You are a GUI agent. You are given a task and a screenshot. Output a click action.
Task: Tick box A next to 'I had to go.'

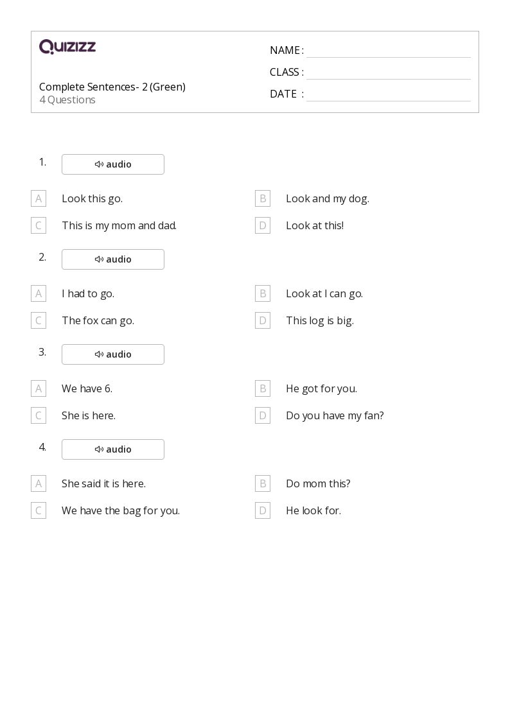coord(39,293)
